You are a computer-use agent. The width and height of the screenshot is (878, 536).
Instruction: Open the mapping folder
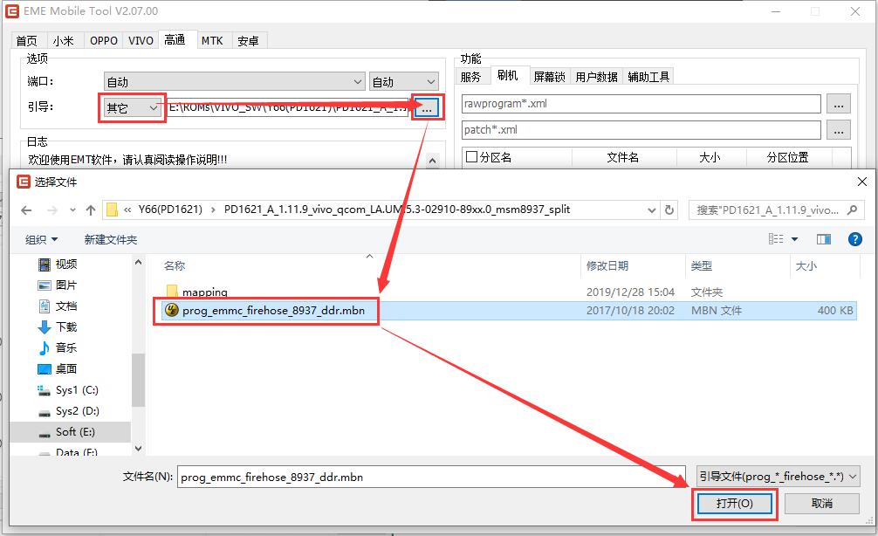tap(204, 292)
